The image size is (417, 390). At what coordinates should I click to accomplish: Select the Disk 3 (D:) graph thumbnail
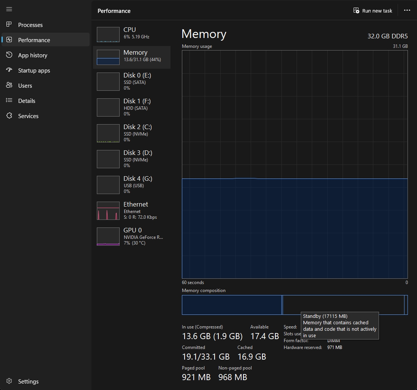point(108,159)
